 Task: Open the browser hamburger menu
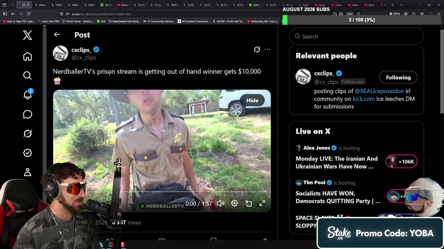(439, 14)
